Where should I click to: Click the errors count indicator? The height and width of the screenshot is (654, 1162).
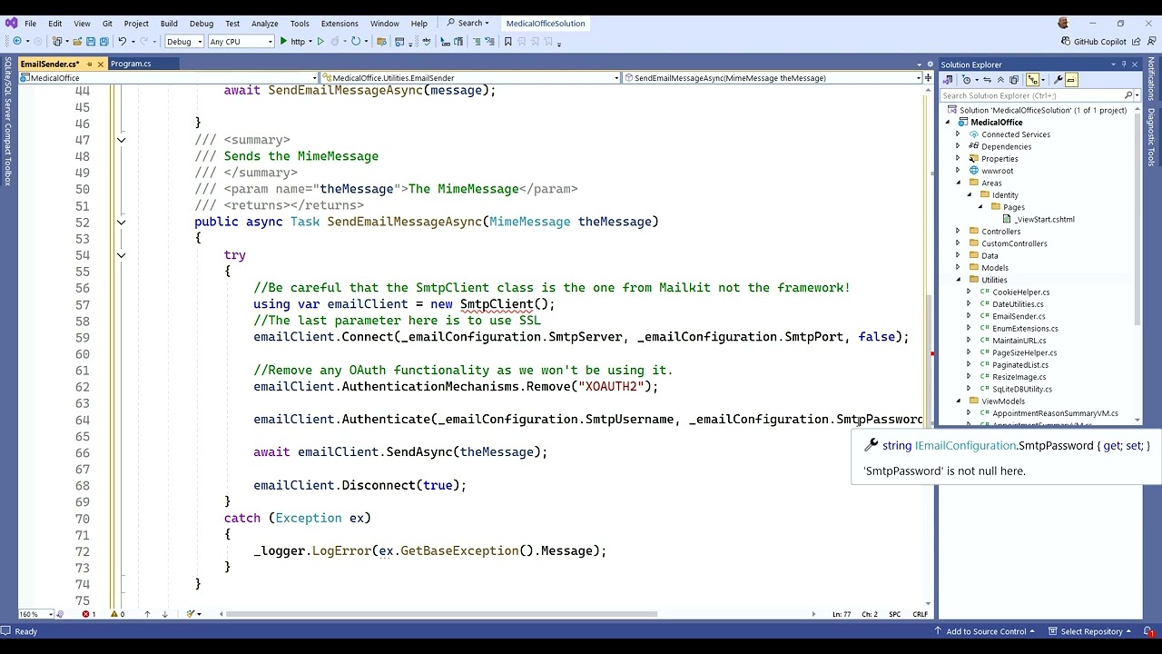(x=89, y=614)
